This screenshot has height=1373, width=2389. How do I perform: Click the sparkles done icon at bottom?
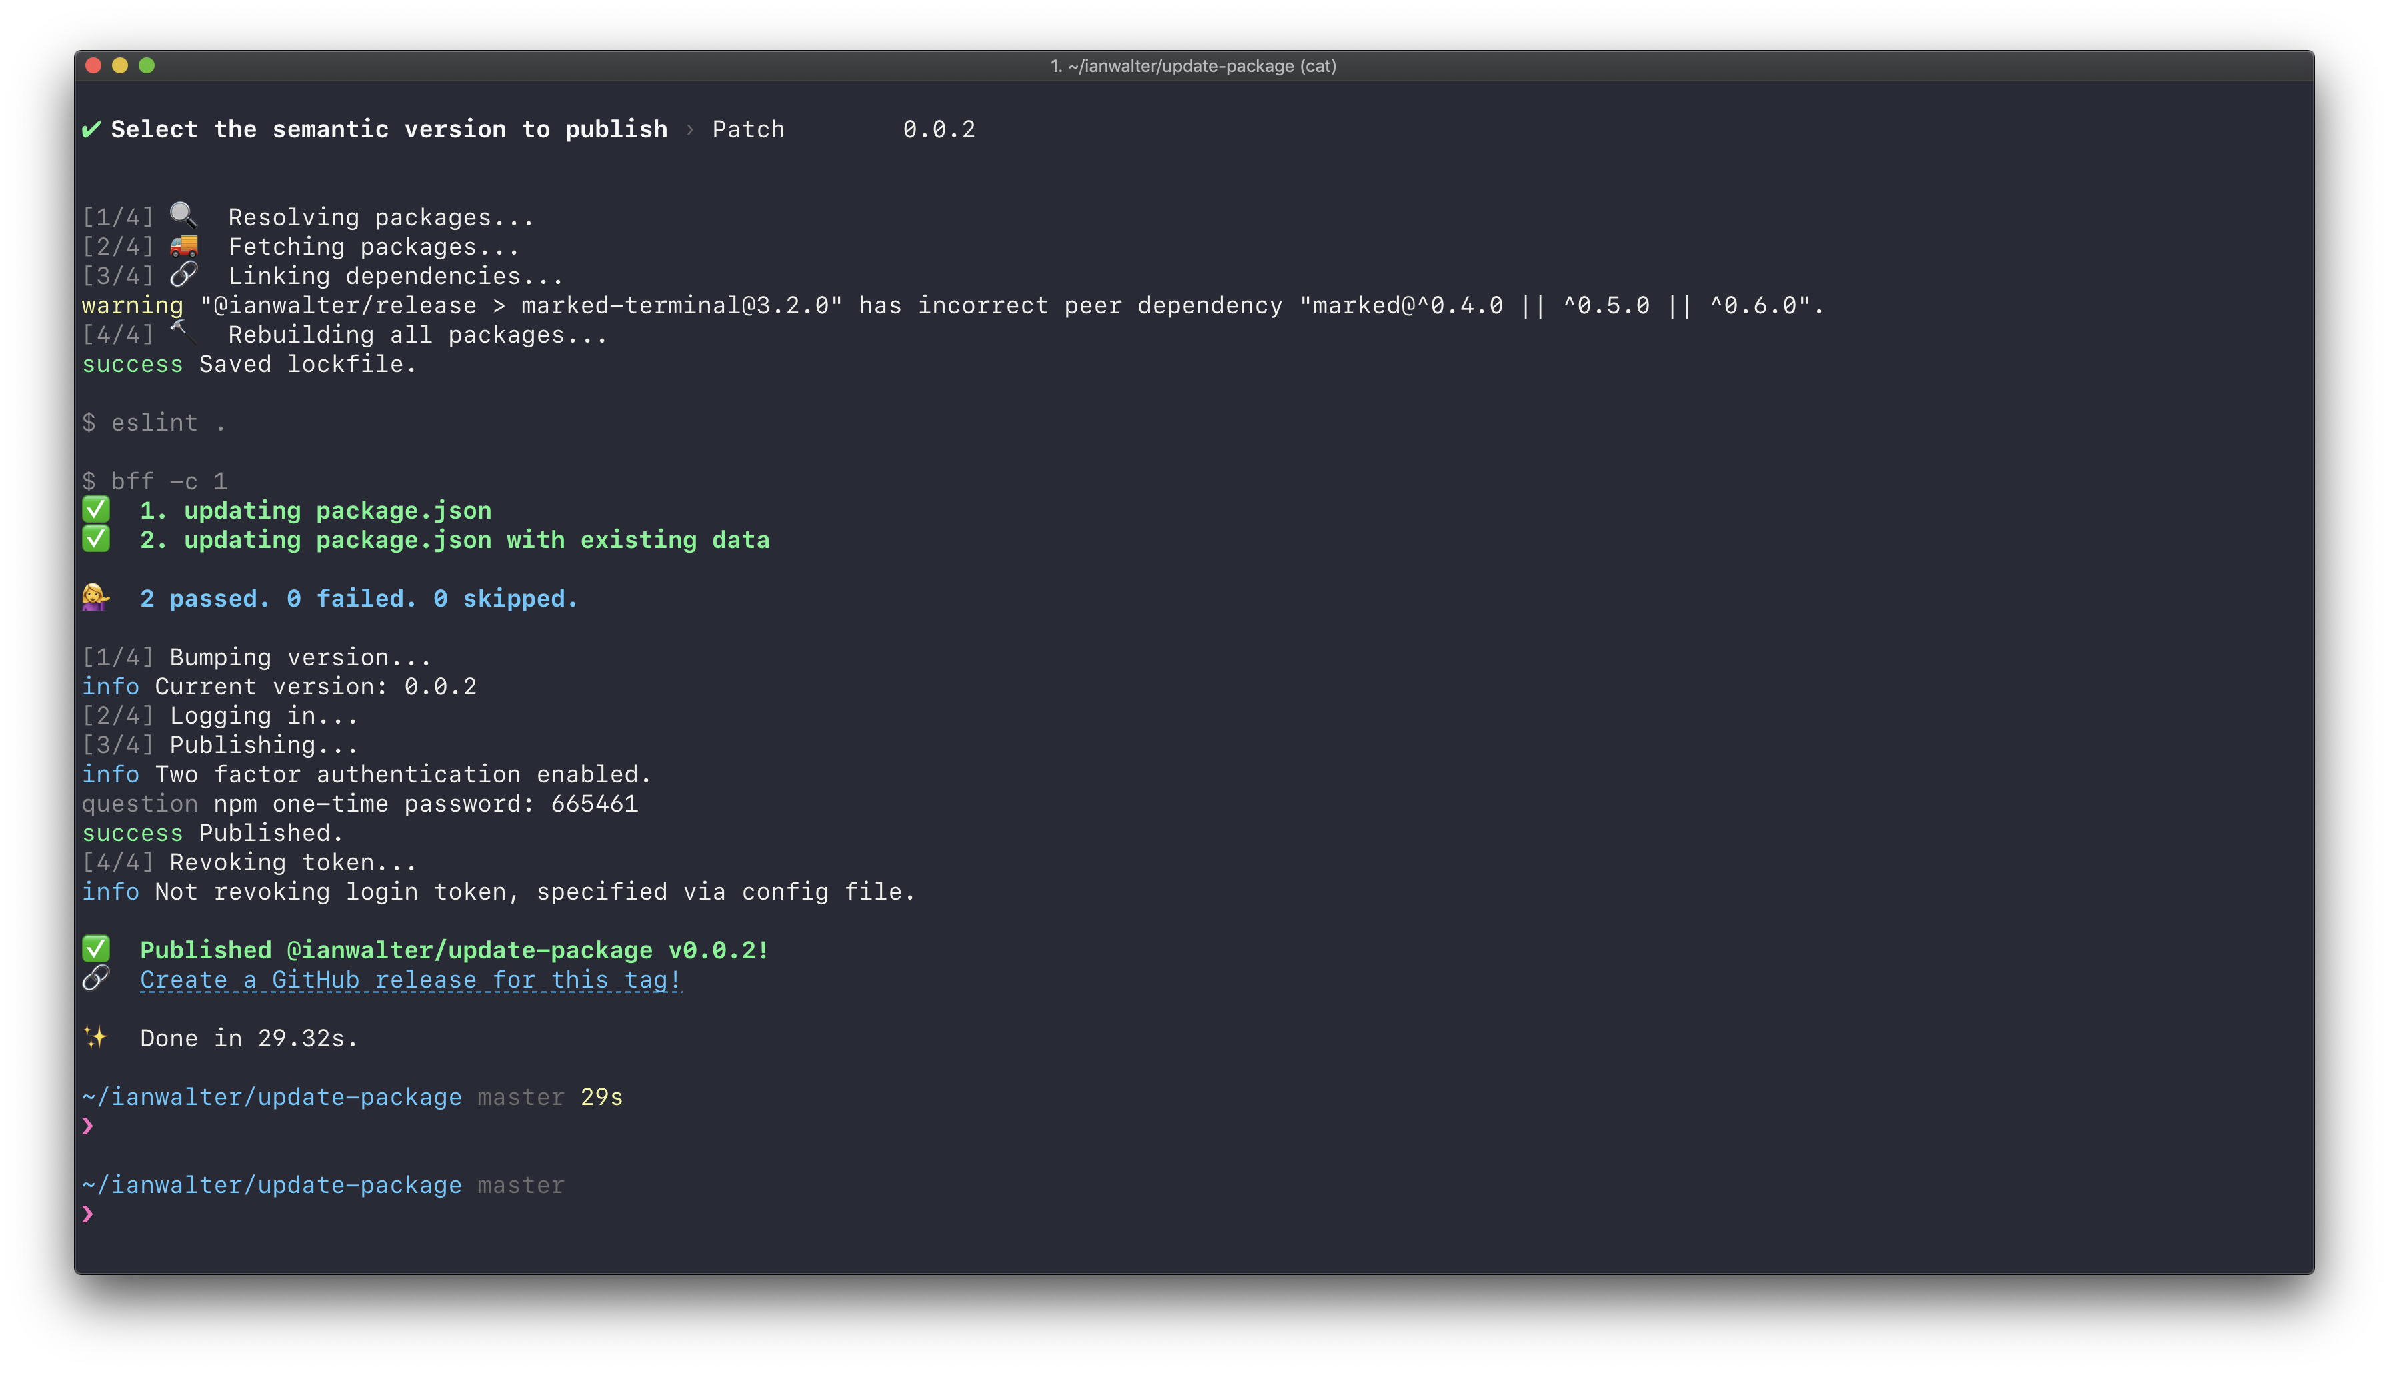click(x=93, y=1036)
